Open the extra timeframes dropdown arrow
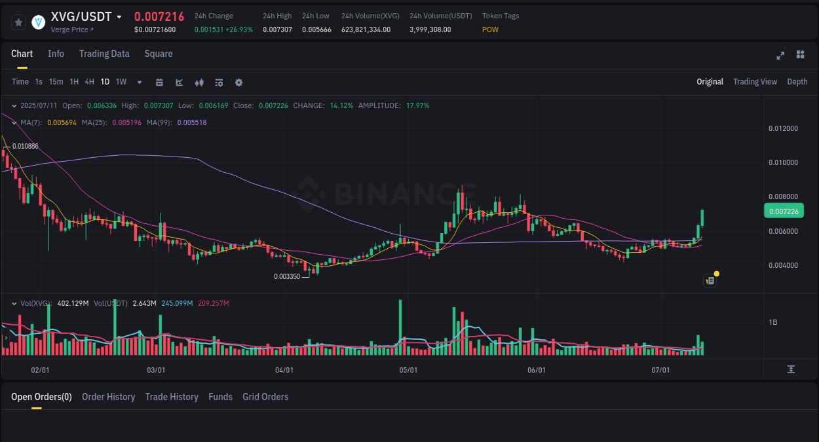 [138, 82]
